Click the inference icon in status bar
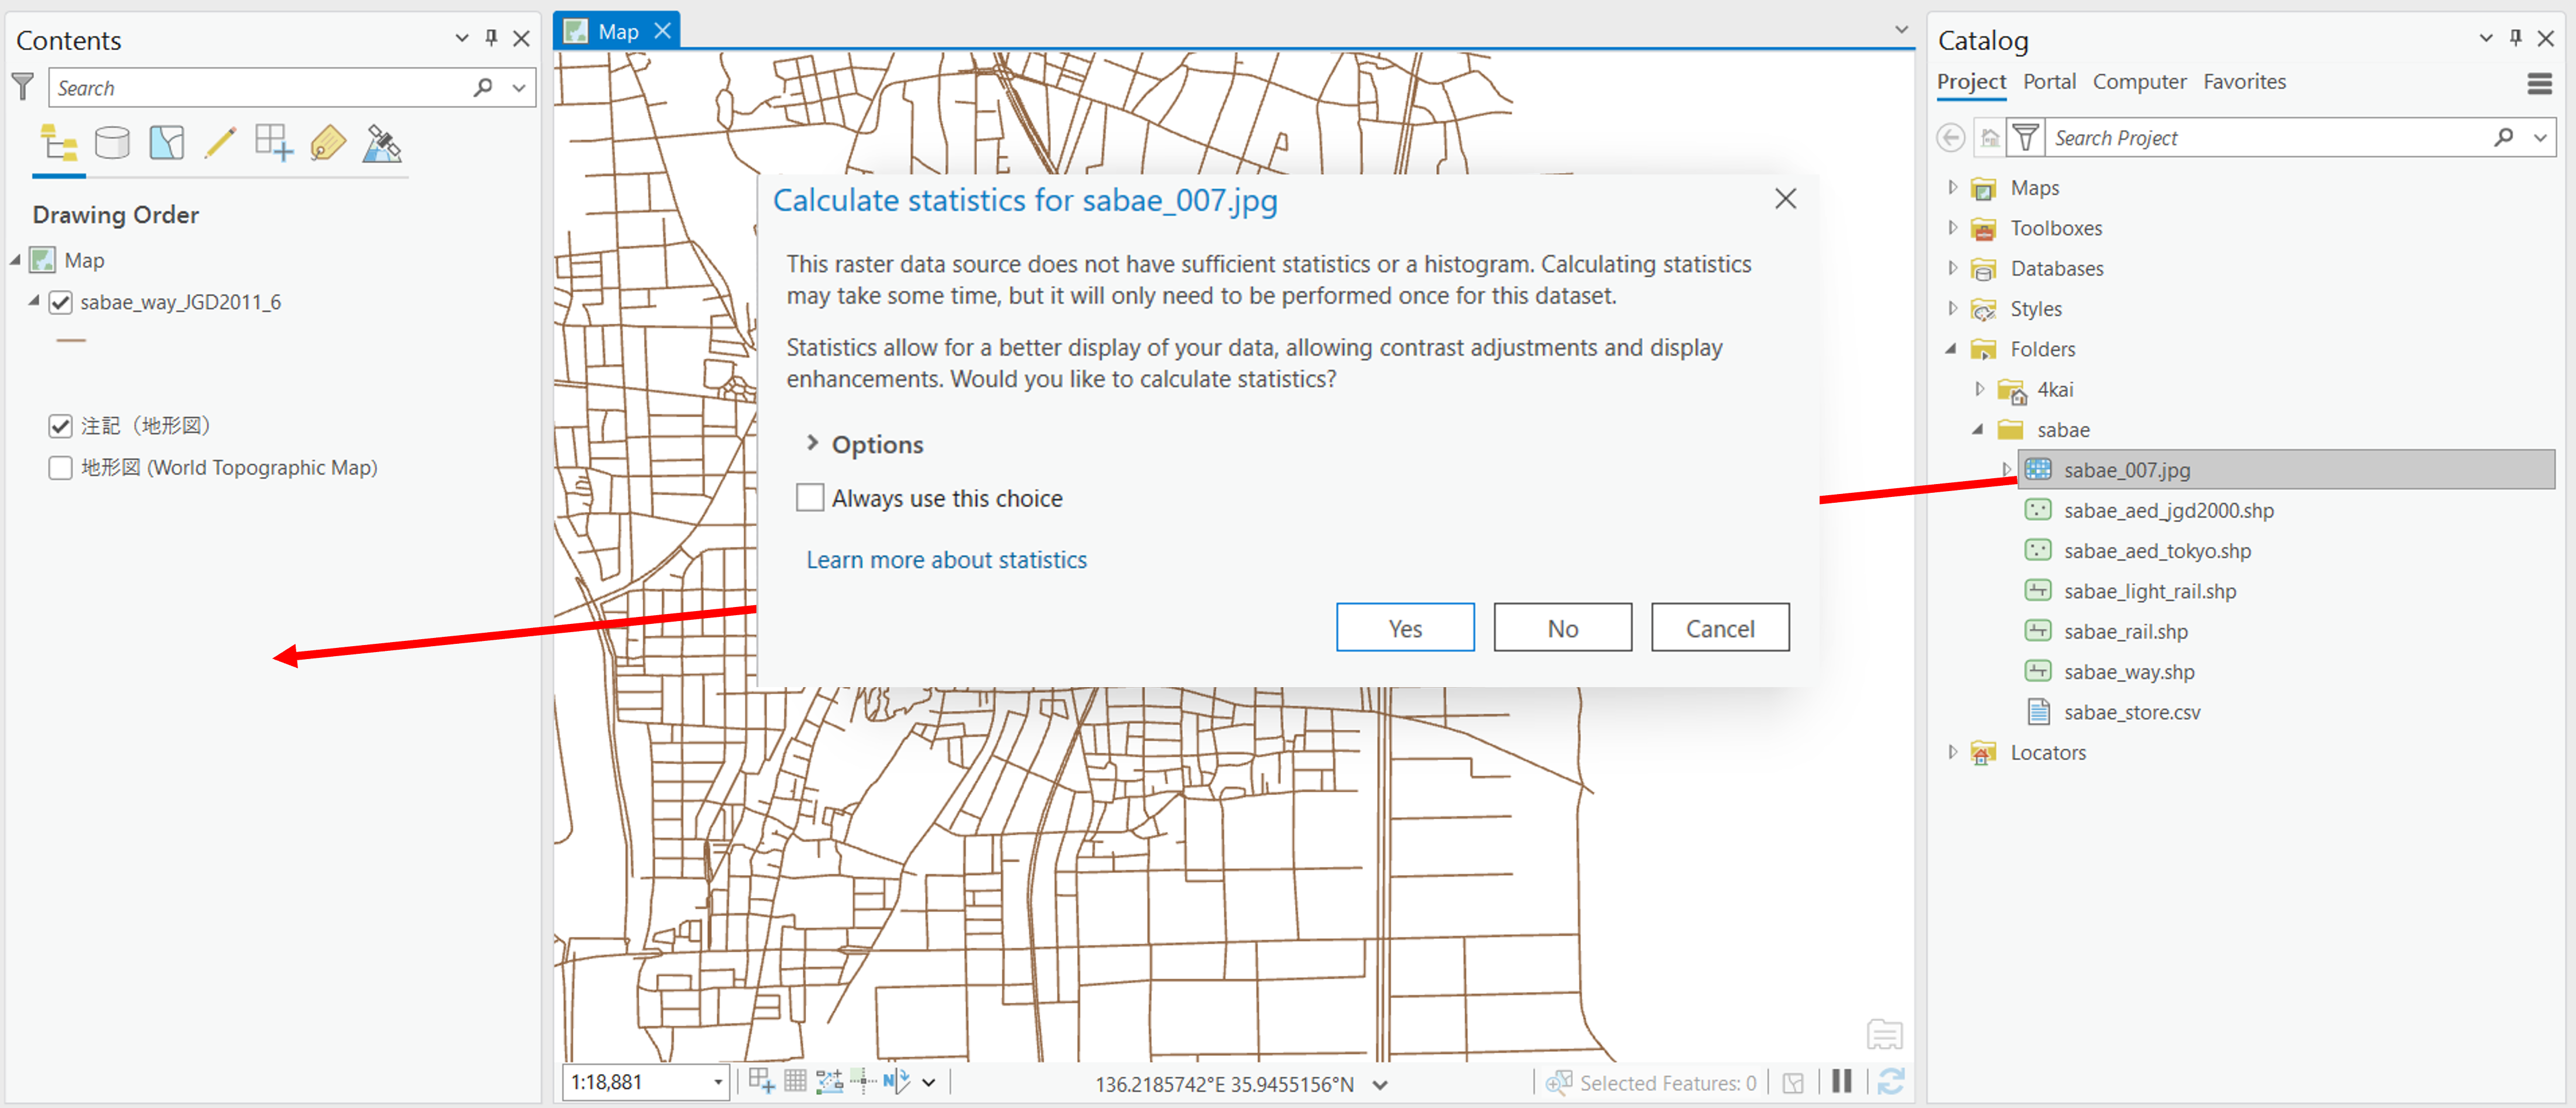The width and height of the screenshot is (2576, 1108). point(862,1081)
